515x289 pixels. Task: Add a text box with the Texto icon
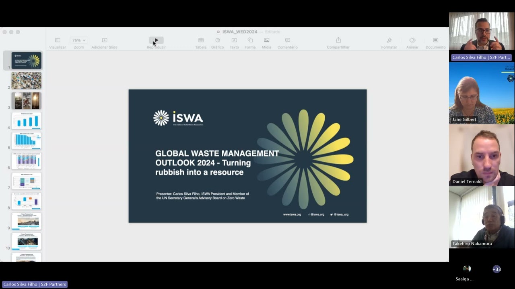(234, 41)
